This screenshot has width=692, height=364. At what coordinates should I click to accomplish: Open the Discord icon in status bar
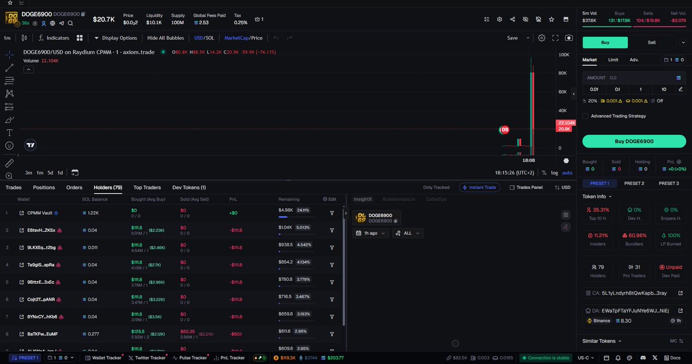(x=643, y=358)
